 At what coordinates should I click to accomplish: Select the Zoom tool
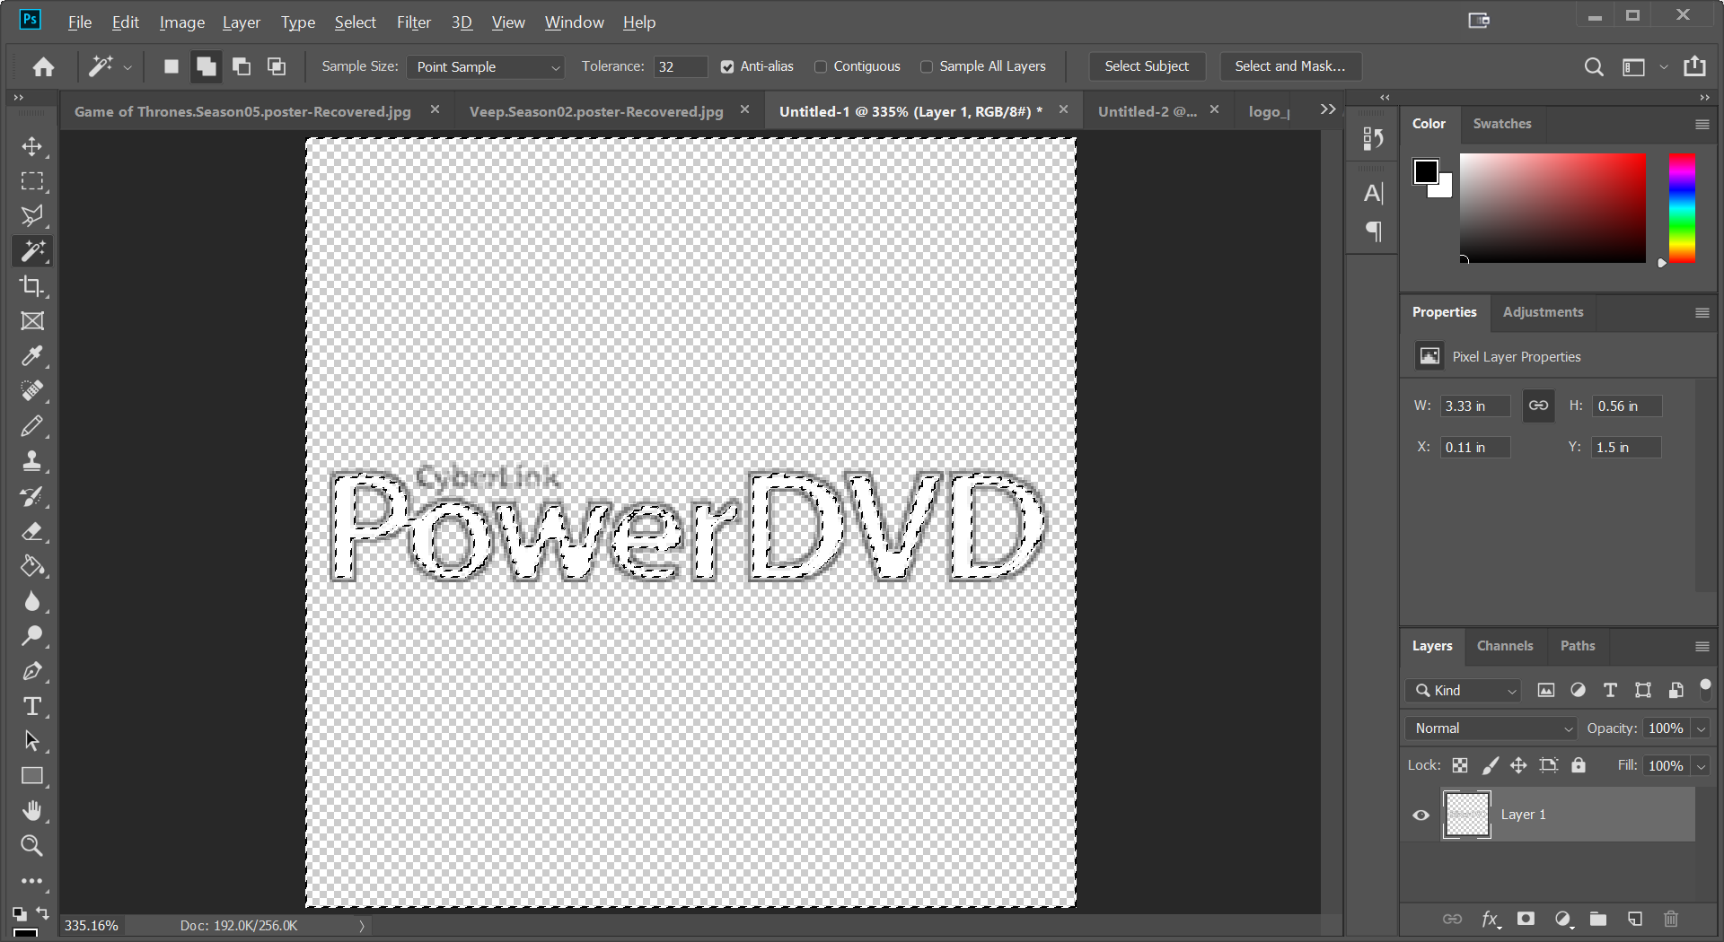[x=32, y=846]
